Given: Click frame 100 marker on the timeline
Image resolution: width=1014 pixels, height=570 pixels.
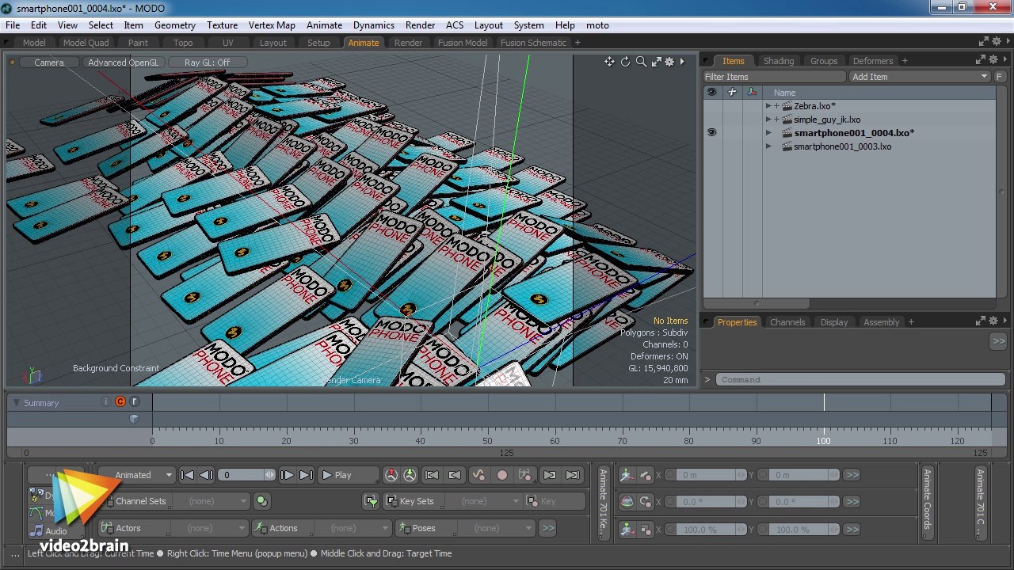Looking at the screenshot, I should point(824,441).
